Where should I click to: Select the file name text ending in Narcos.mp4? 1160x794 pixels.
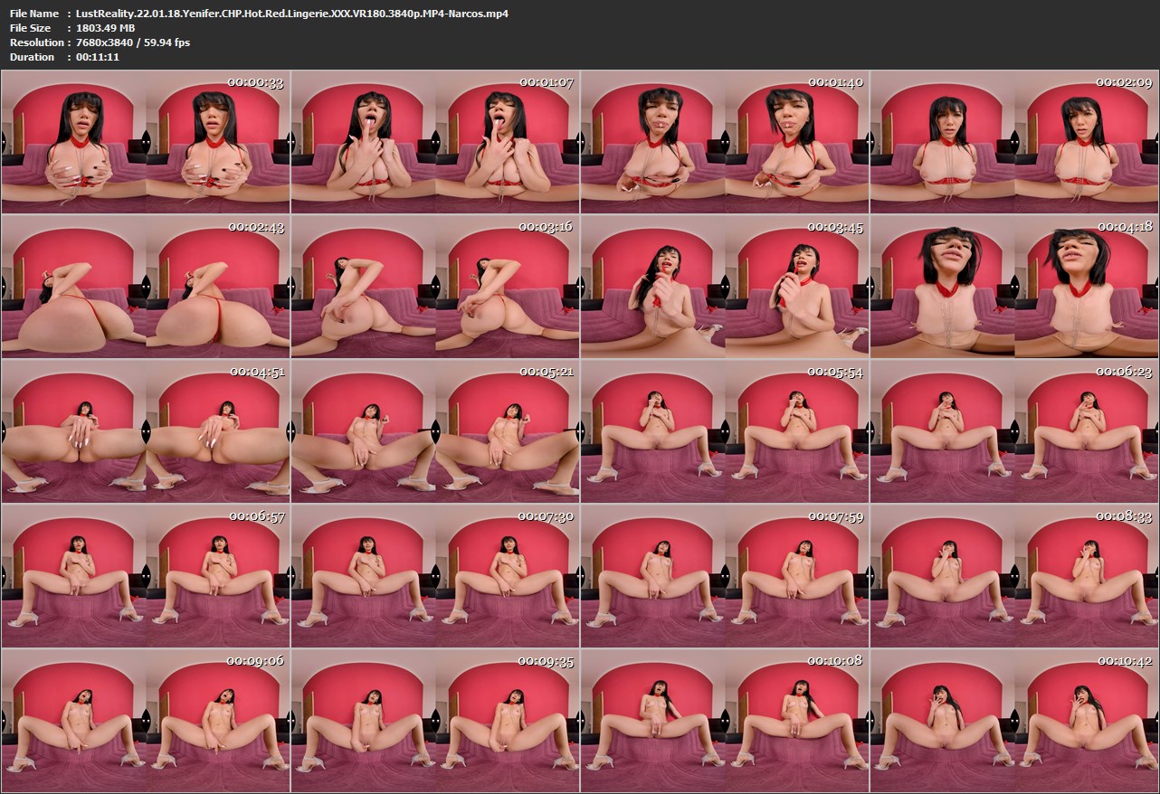click(x=292, y=14)
